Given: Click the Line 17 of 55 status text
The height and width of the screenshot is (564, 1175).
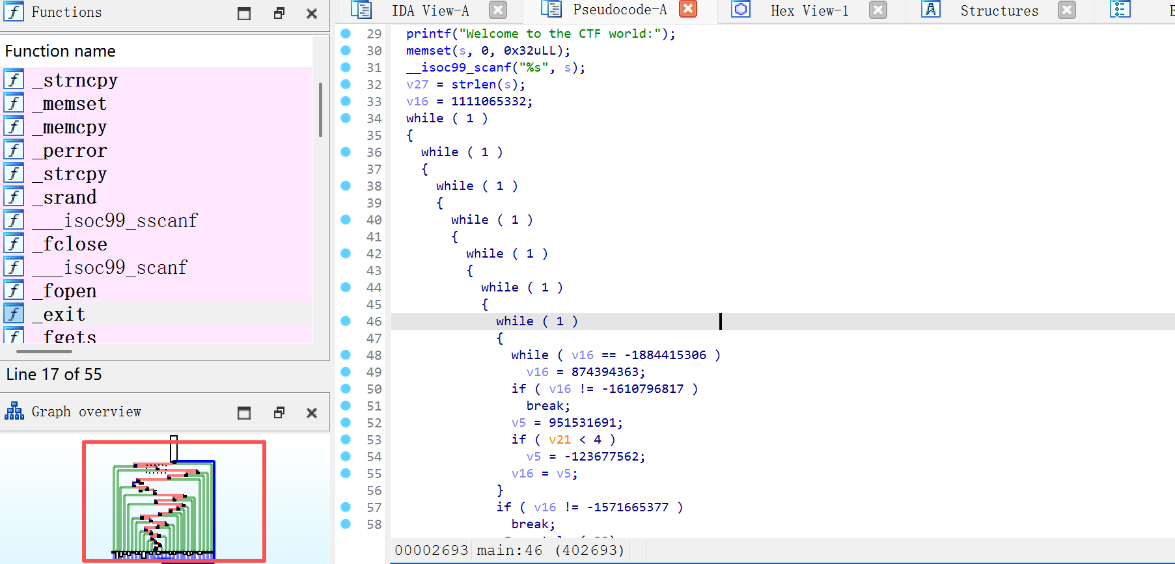Looking at the screenshot, I should pyautogui.click(x=54, y=374).
